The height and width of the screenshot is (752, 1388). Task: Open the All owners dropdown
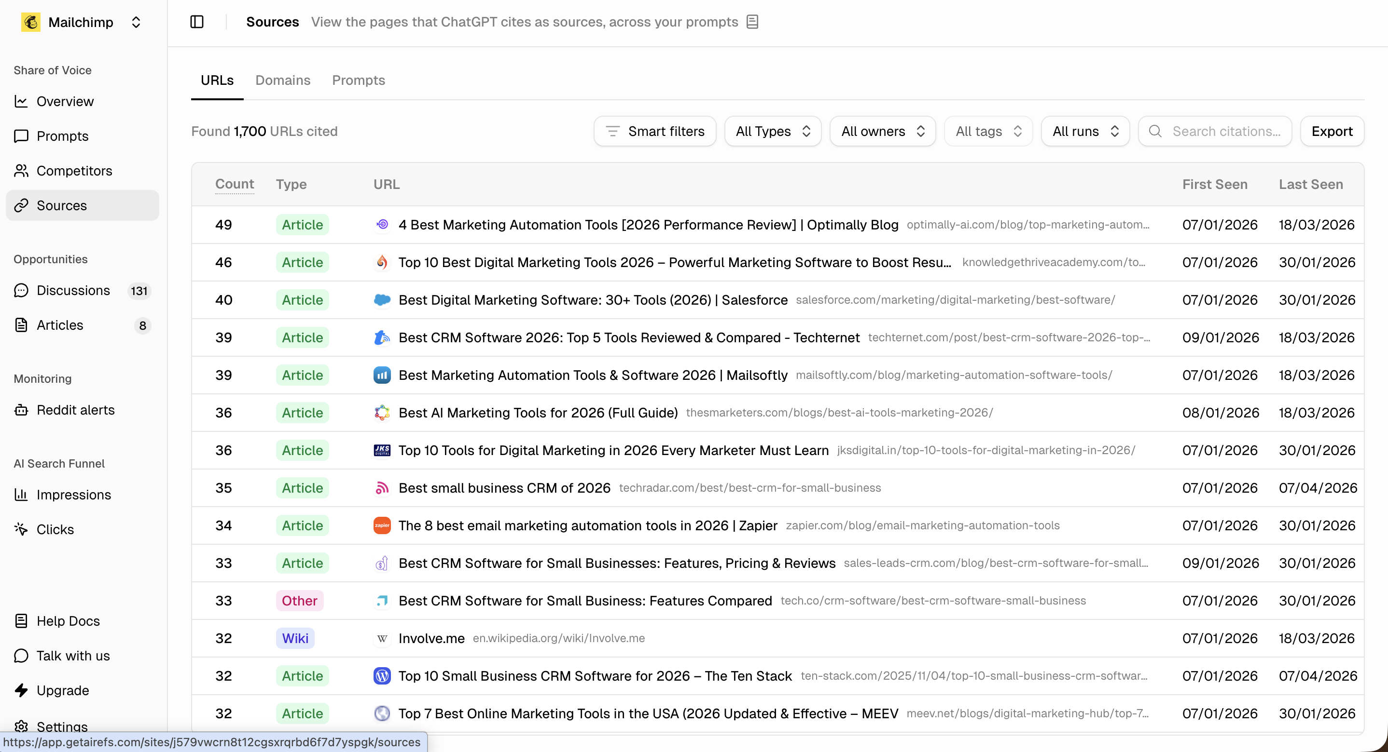tap(883, 131)
